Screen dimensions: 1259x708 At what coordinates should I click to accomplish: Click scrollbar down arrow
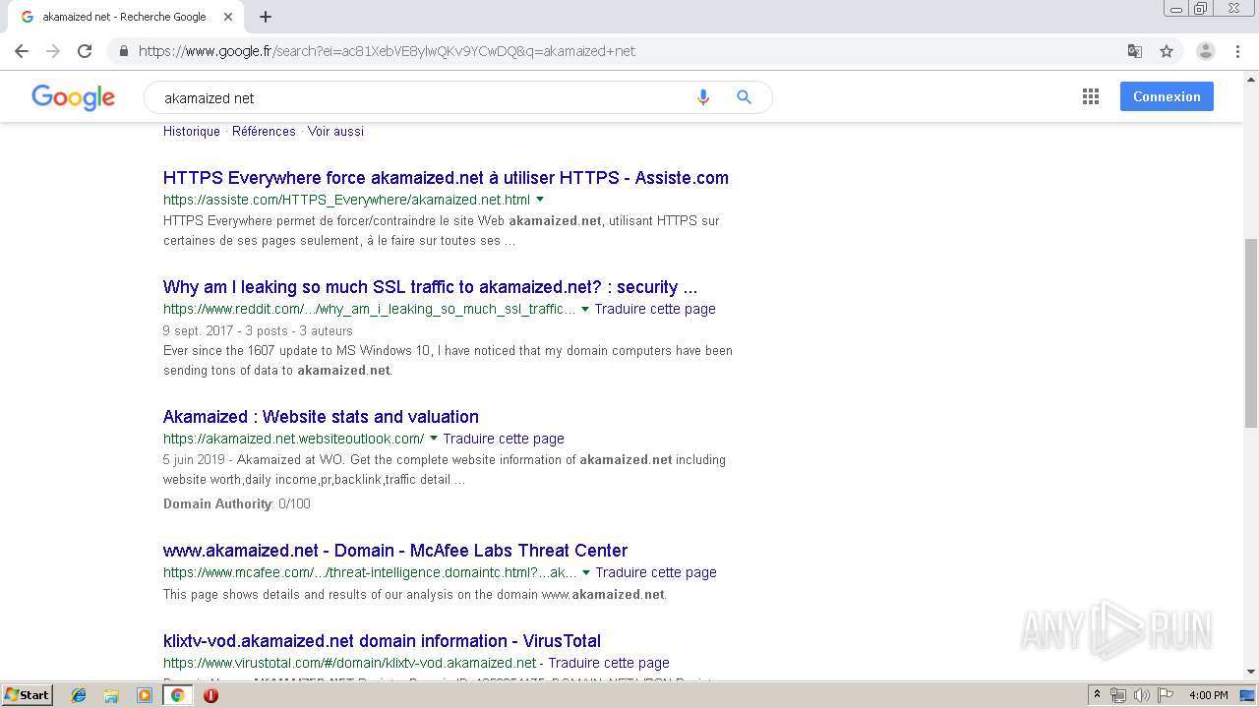pyautogui.click(x=1250, y=673)
